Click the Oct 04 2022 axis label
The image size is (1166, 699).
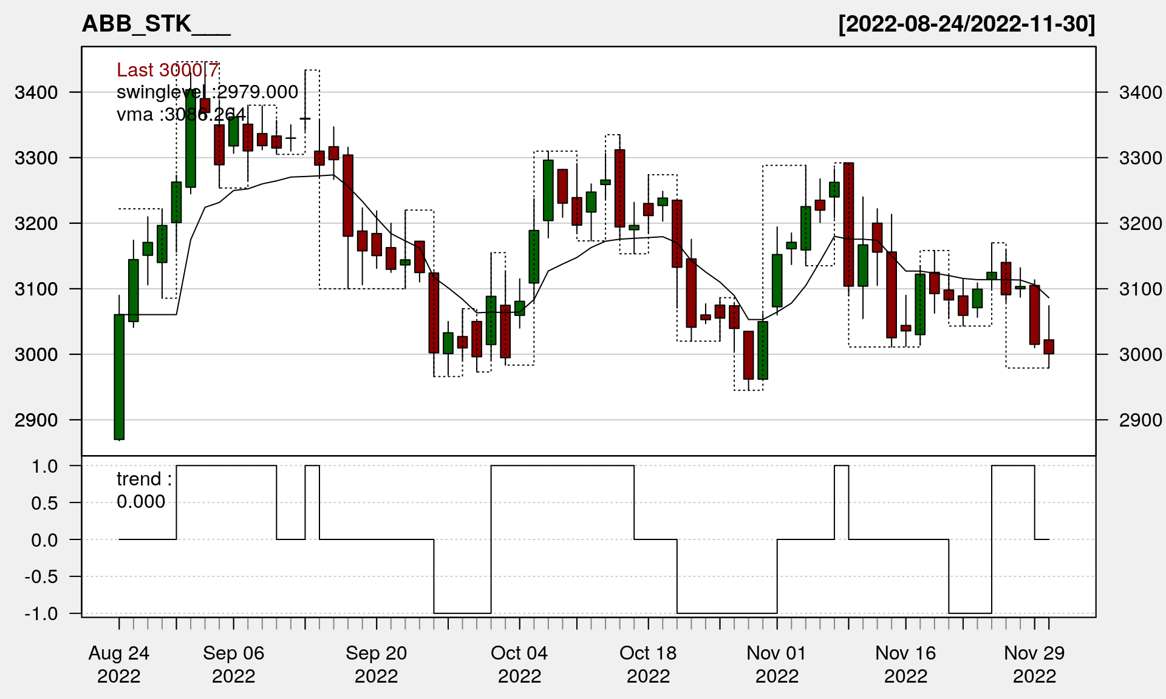519,664
